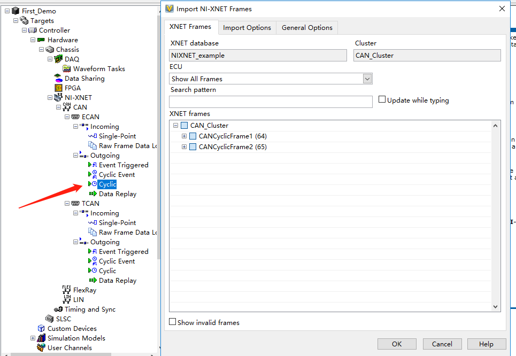The height and width of the screenshot is (356, 516).
Task: Check CANCyclicFrame1 (64) checkbox
Action: [193, 136]
